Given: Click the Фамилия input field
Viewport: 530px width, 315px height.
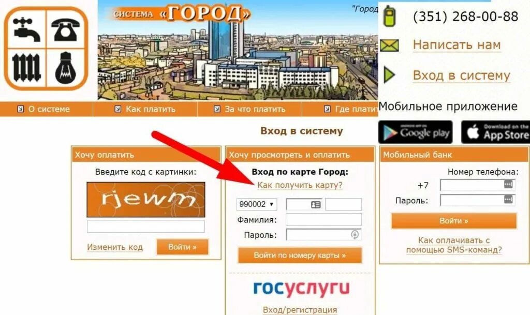Looking at the screenshot, I should tap(323, 219).
